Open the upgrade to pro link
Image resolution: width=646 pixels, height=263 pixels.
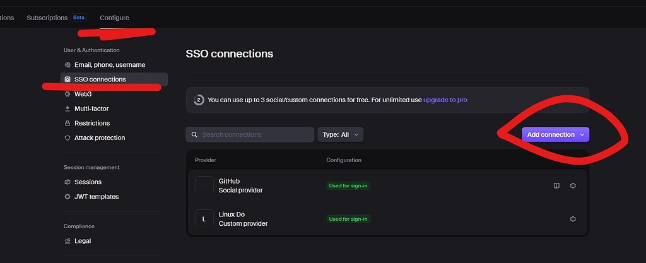445,100
